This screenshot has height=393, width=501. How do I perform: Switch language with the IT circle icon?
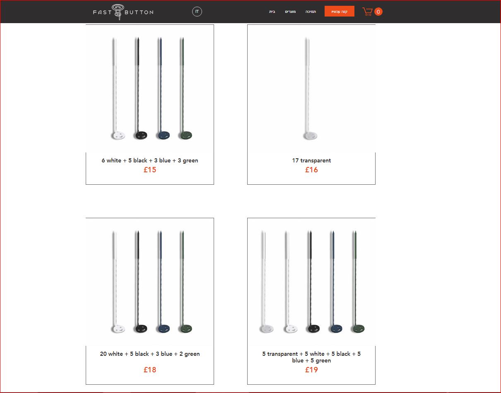click(x=197, y=12)
